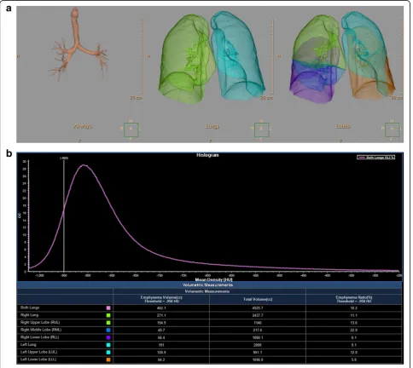Click the Lungs view label
This screenshot has height=368, width=413.
212,126
